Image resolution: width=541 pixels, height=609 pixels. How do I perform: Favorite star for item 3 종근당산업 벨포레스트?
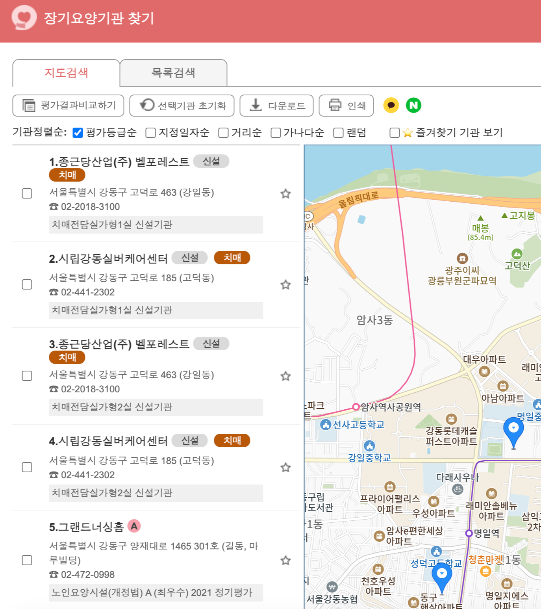[x=285, y=376]
